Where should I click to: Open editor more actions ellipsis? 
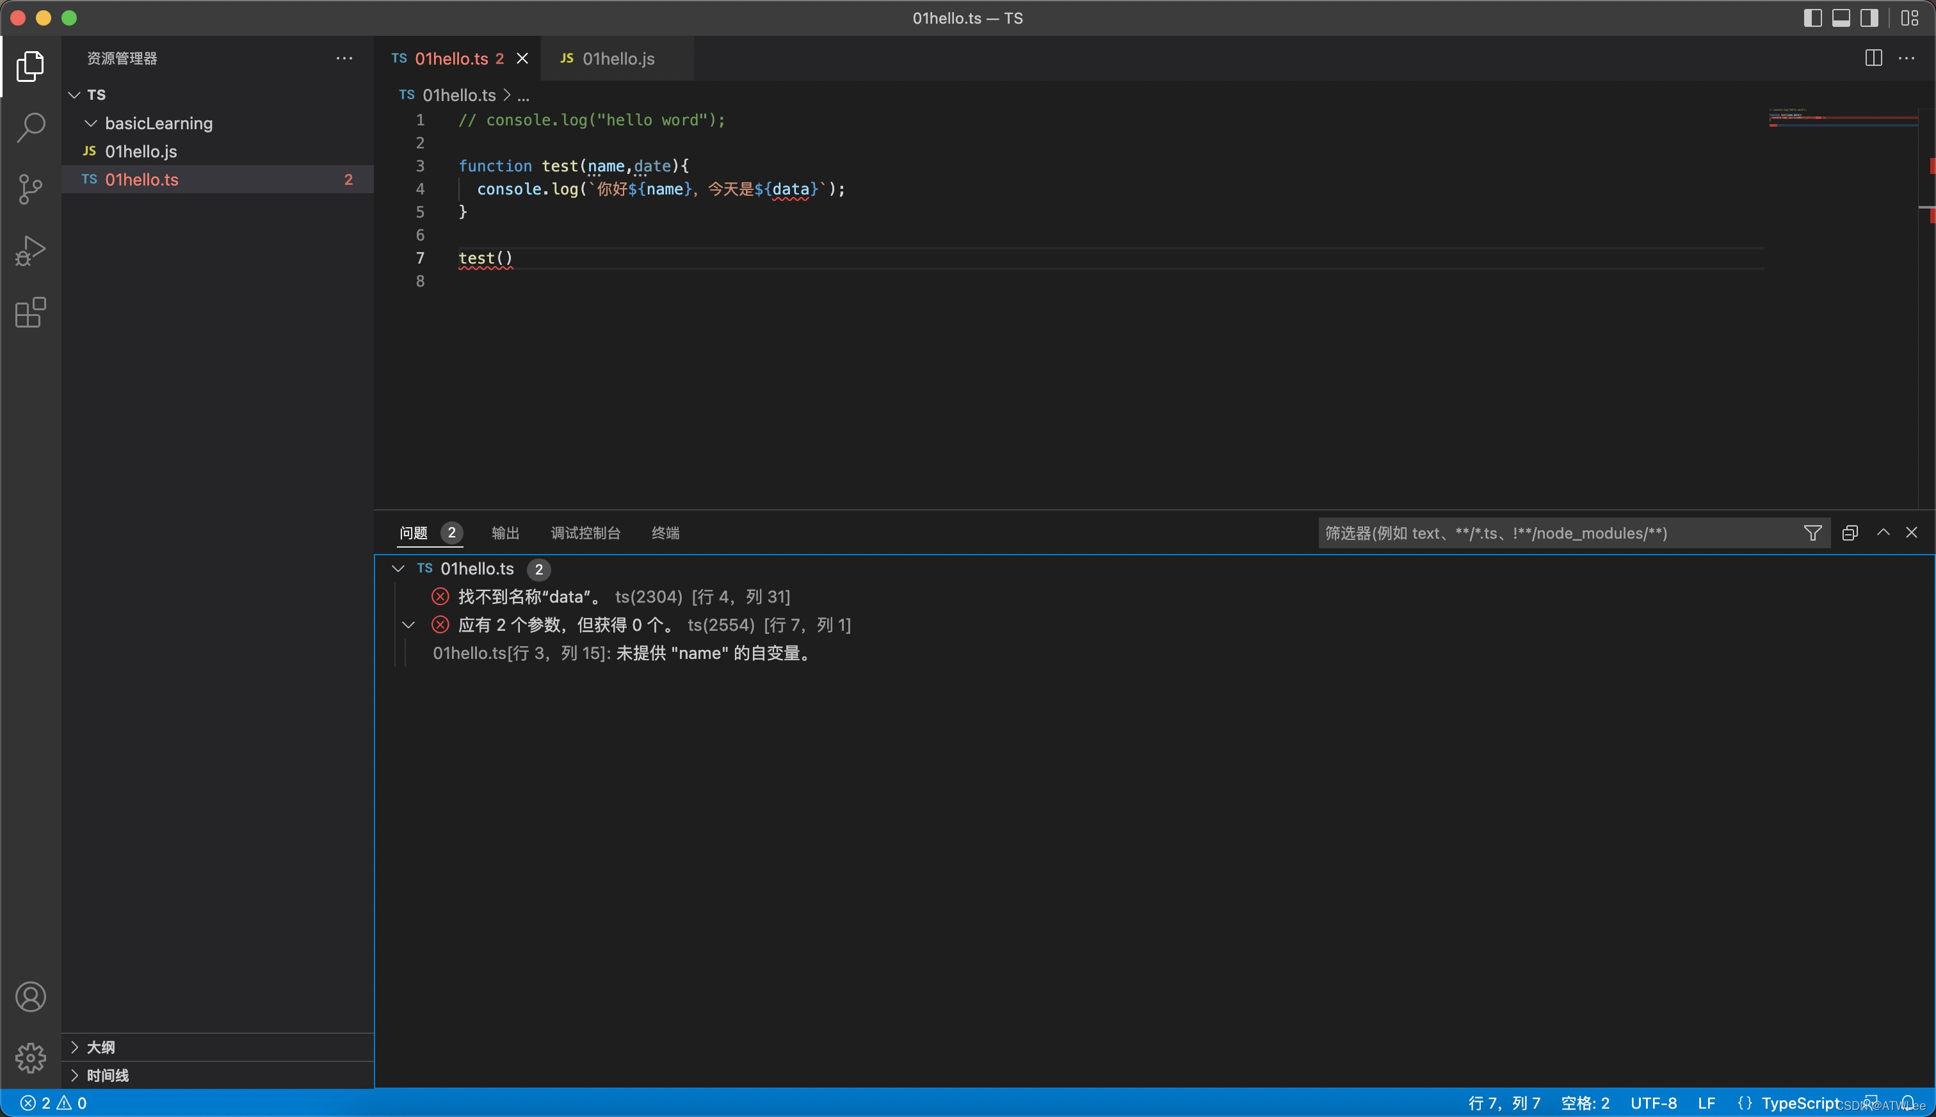[x=1907, y=58]
